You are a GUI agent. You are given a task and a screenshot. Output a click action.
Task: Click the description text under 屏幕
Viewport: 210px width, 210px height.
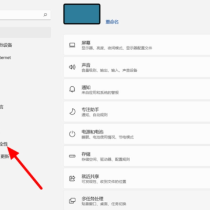coord(117,48)
